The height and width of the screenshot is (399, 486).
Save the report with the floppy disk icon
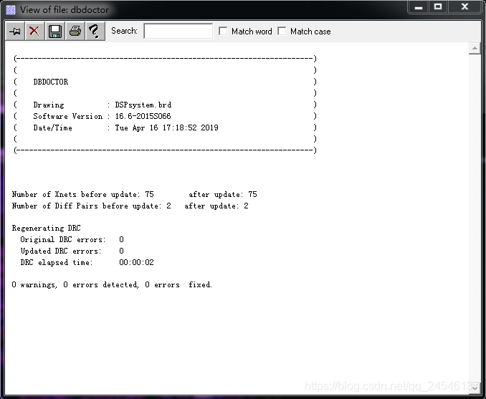(x=54, y=31)
